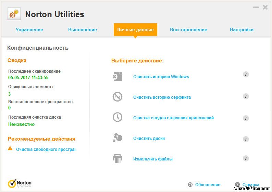Switch to the Управление tab
272x192 pixels.
[29, 30]
